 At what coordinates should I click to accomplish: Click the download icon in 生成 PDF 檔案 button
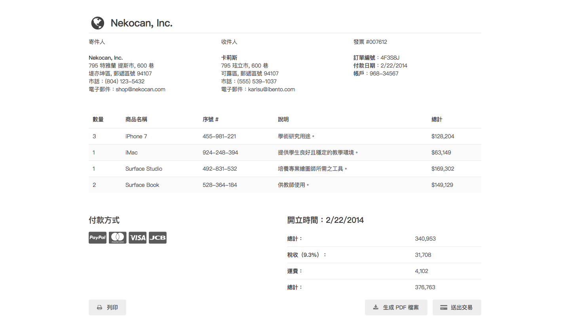click(x=376, y=307)
